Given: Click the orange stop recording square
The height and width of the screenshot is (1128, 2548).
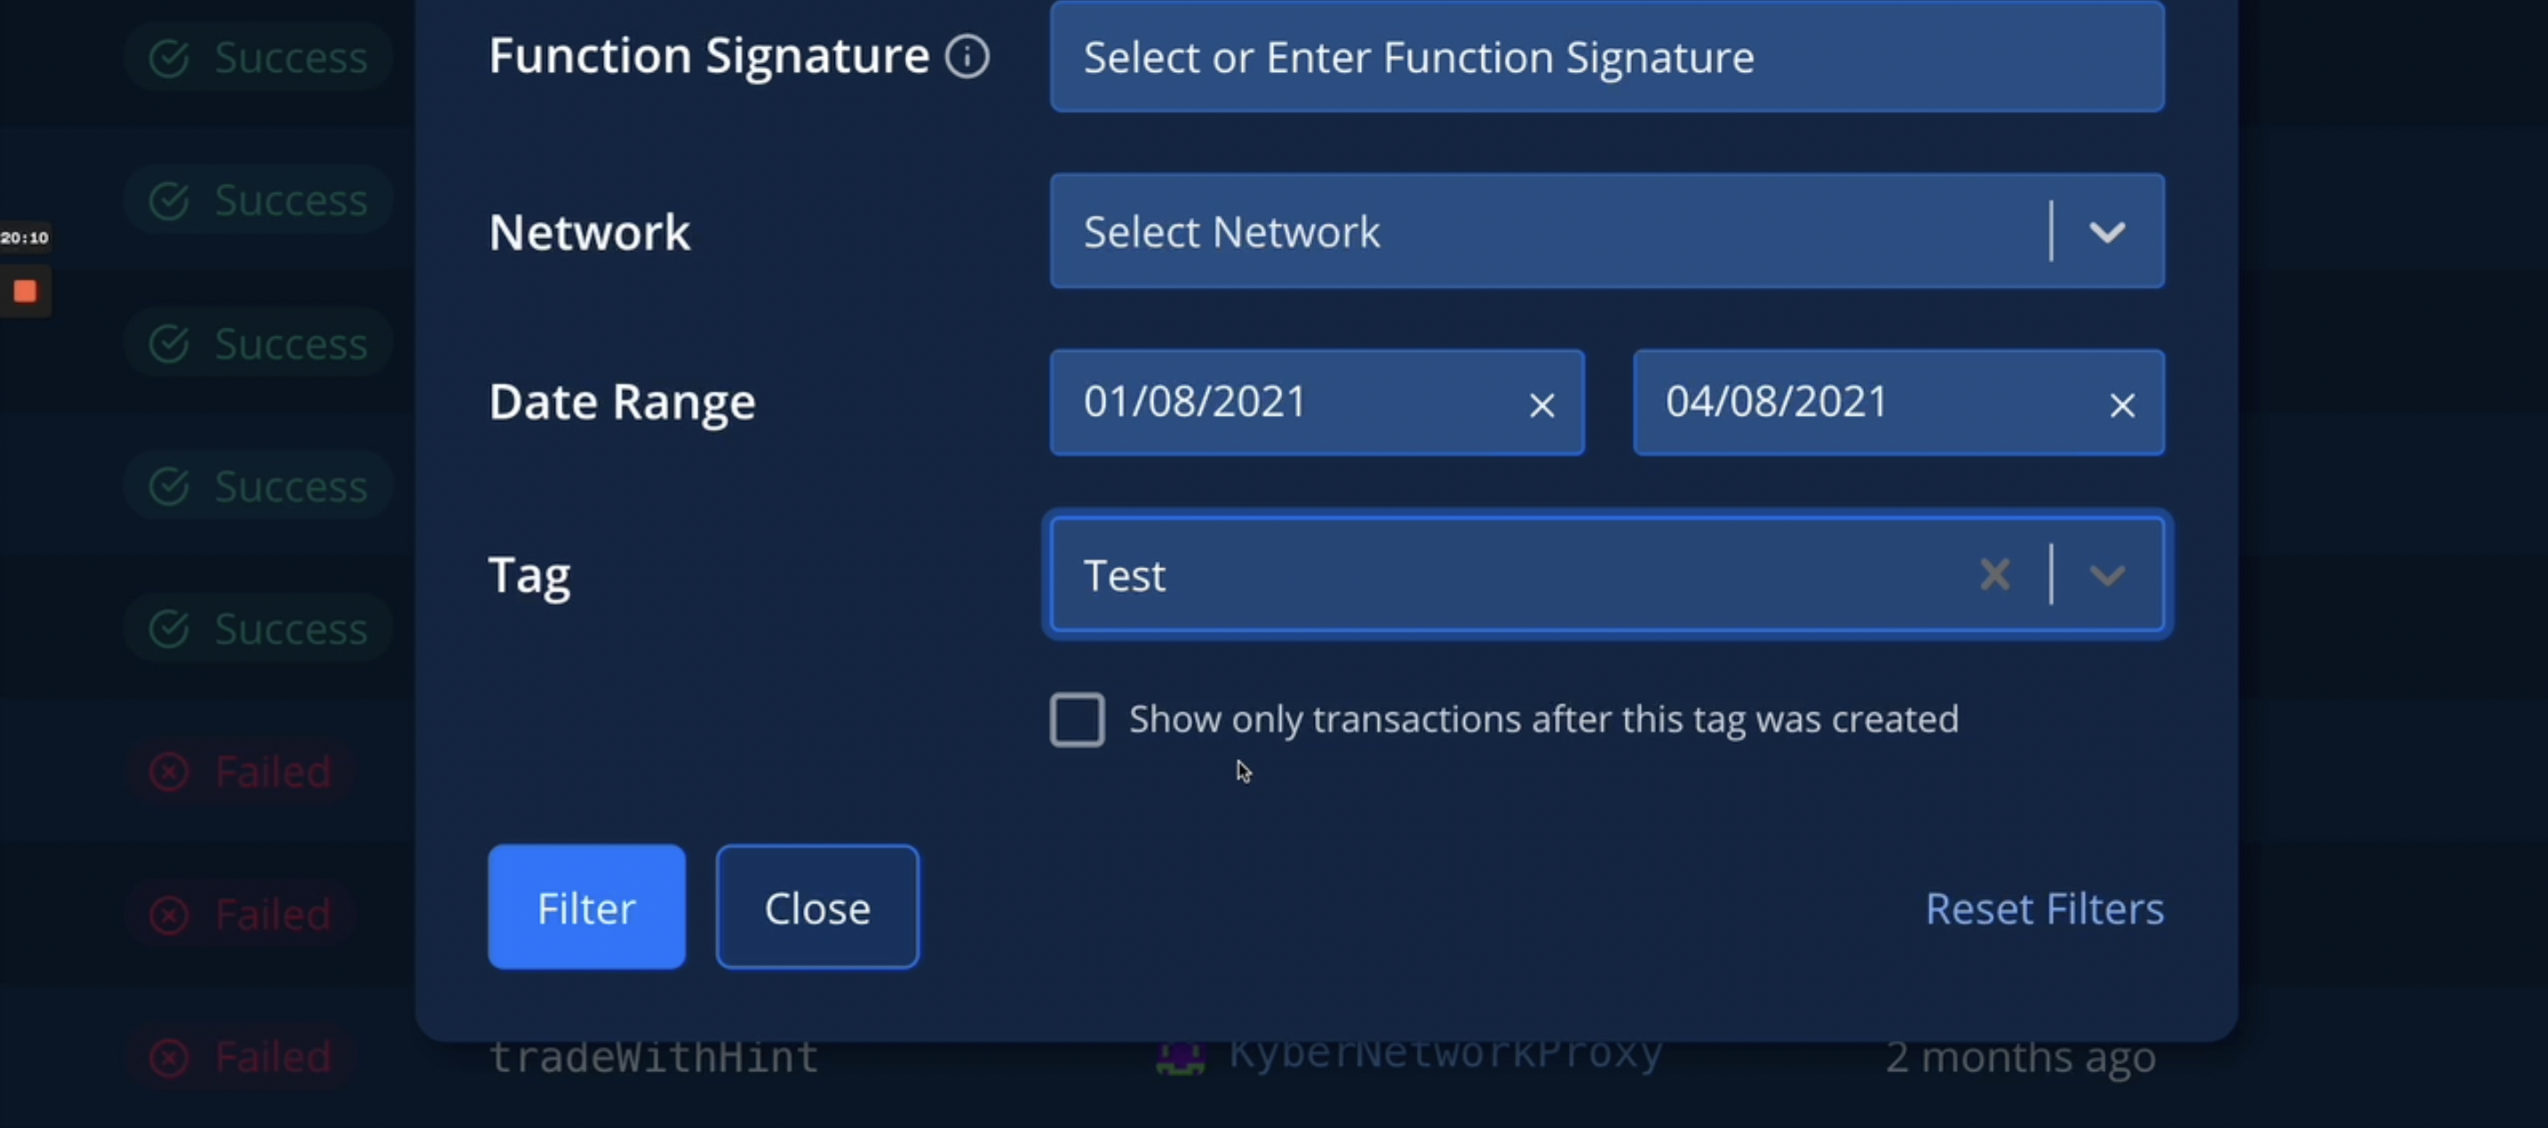Looking at the screenshot, I should click(x=25, y=291).
